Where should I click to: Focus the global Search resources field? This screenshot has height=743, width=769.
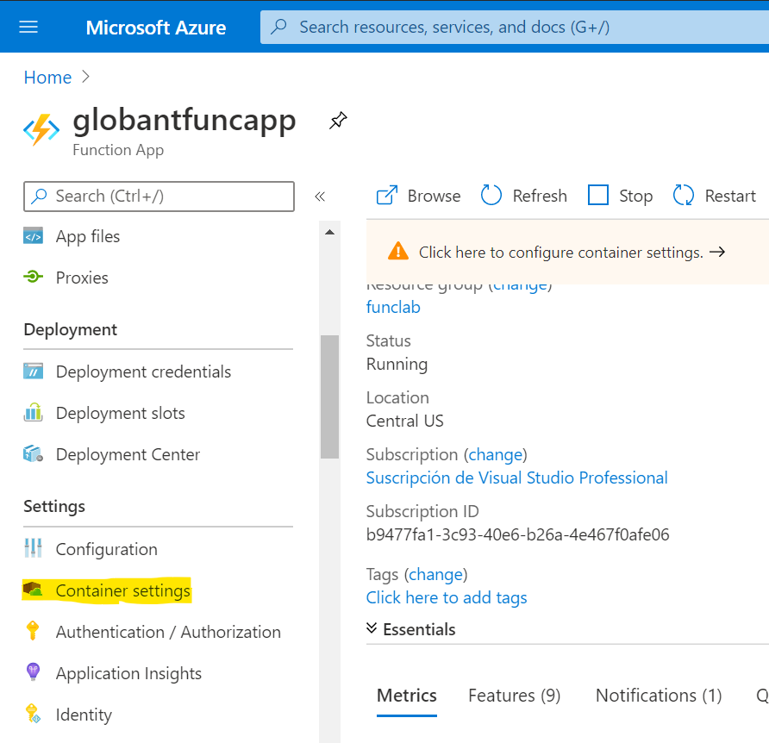pyautogui.click(x=515, y=27)
